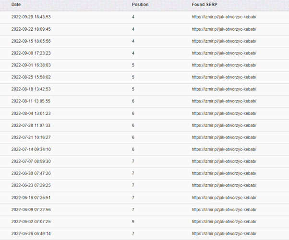The width and height of the screenshot is (289, 240).
Task: Open the izmir.pl URL in the 2022-05-26 row
Action: [224, 234]
